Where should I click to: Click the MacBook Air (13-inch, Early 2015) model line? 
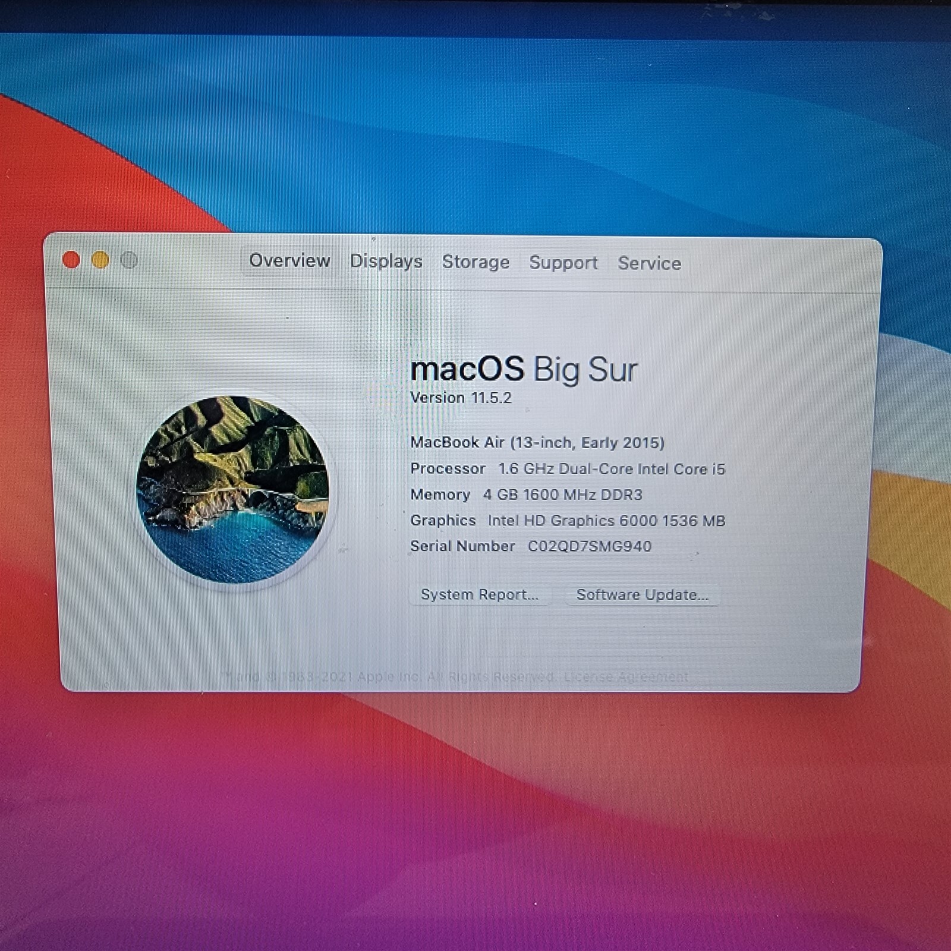click(537, 443)
